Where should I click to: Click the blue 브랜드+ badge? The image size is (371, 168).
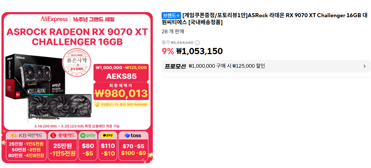(171, 15)
